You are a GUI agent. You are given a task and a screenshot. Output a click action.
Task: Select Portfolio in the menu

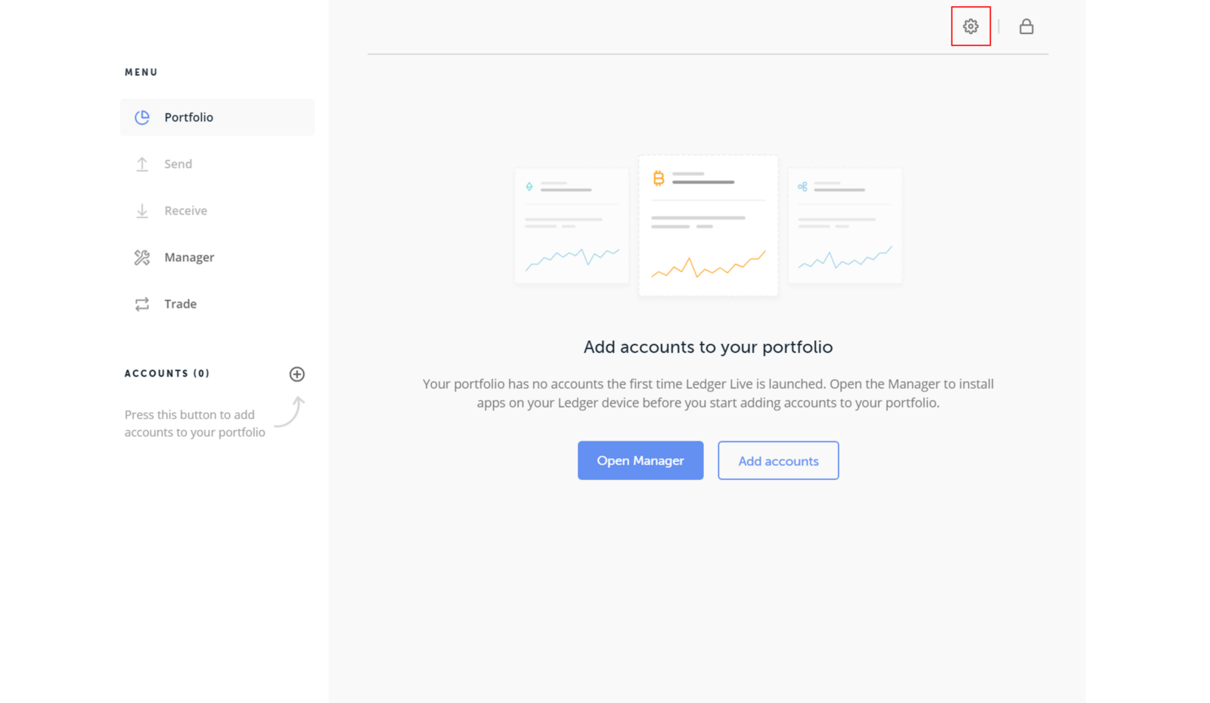pyautogui.click(x=189, y=117)
